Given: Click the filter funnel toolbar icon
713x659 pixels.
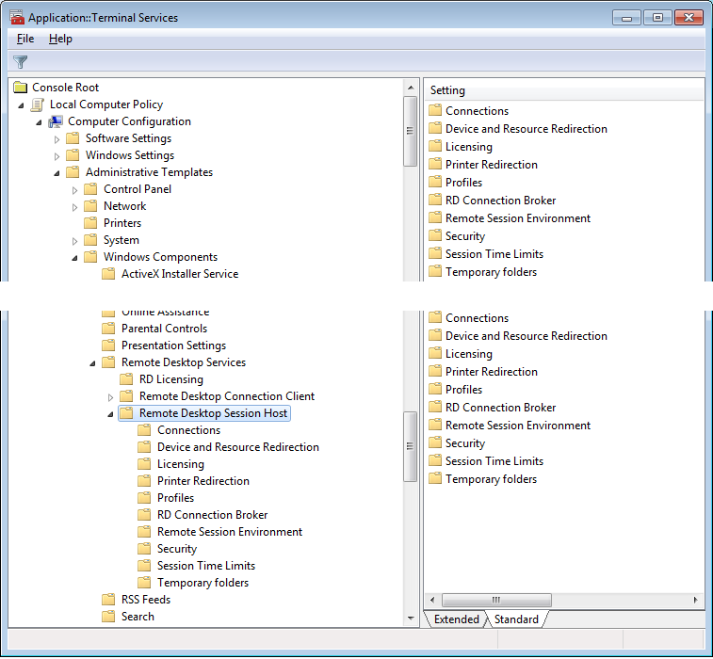Looking at the screenshot, I should [20, 62].
